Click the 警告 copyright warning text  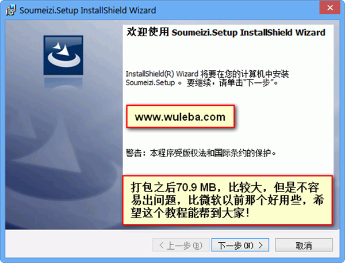point(201,153)
